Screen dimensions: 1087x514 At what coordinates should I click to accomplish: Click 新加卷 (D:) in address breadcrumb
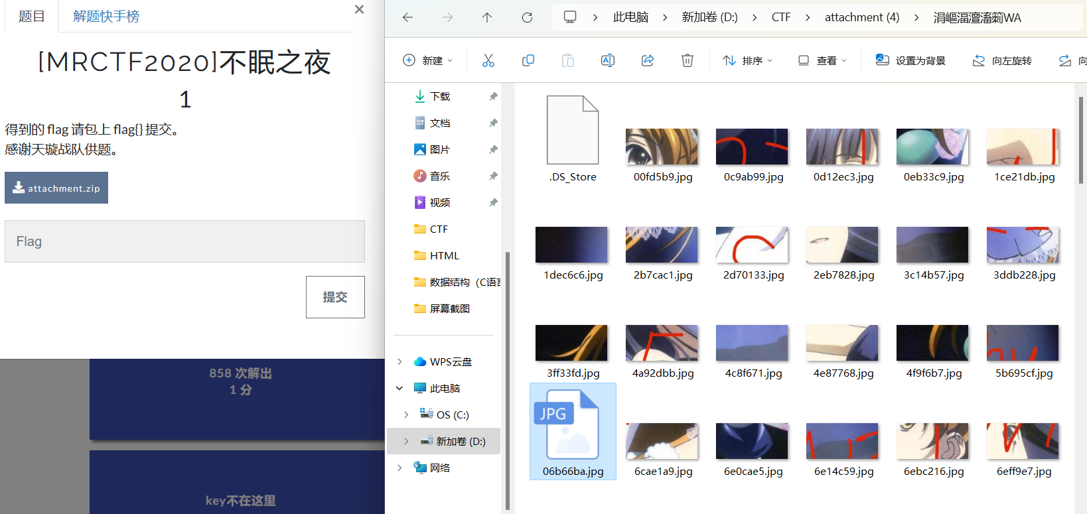click(x=710, y=17)
